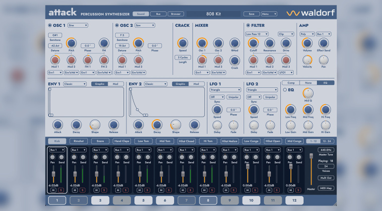The width and height of the screenshot is (382, 211).
Task: Open the Low Pass 12 filter type dropdown
Action: (256, 34)
